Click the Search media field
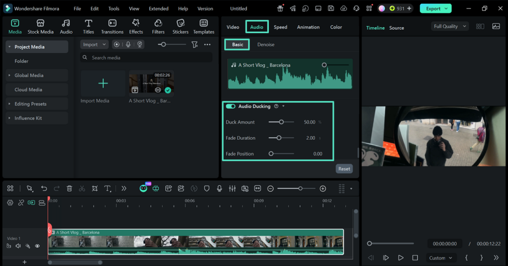This screenshot has height=266, width=508. click(146, 57)
